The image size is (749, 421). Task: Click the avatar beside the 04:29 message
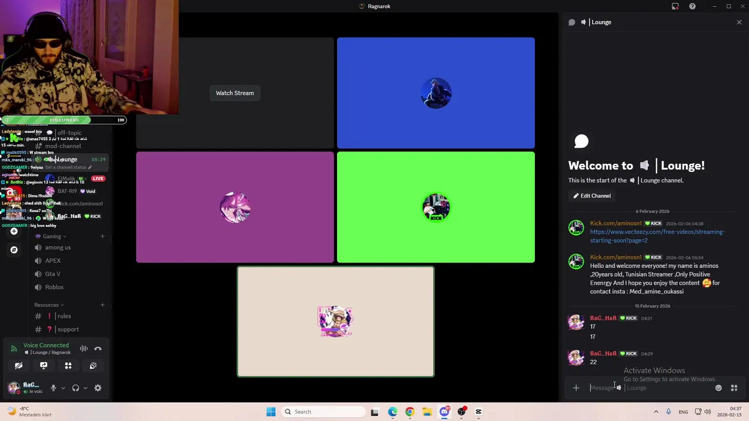tap(576, 357)
